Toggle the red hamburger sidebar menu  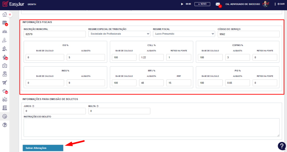10,15
